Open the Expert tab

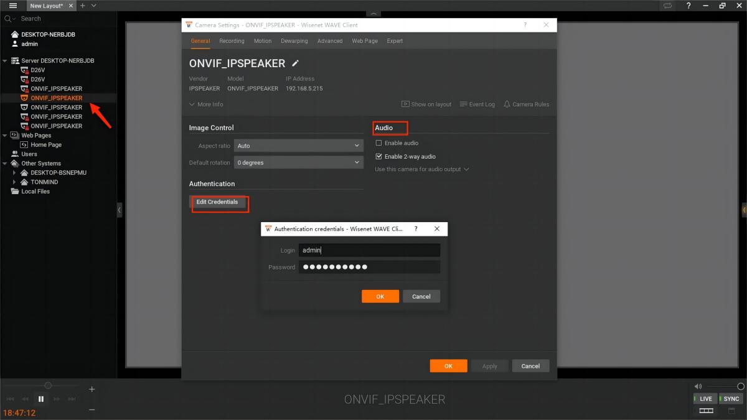(395, 41)
